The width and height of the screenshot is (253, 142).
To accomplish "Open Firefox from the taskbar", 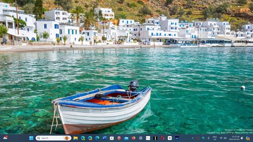I will click(134, 138).
